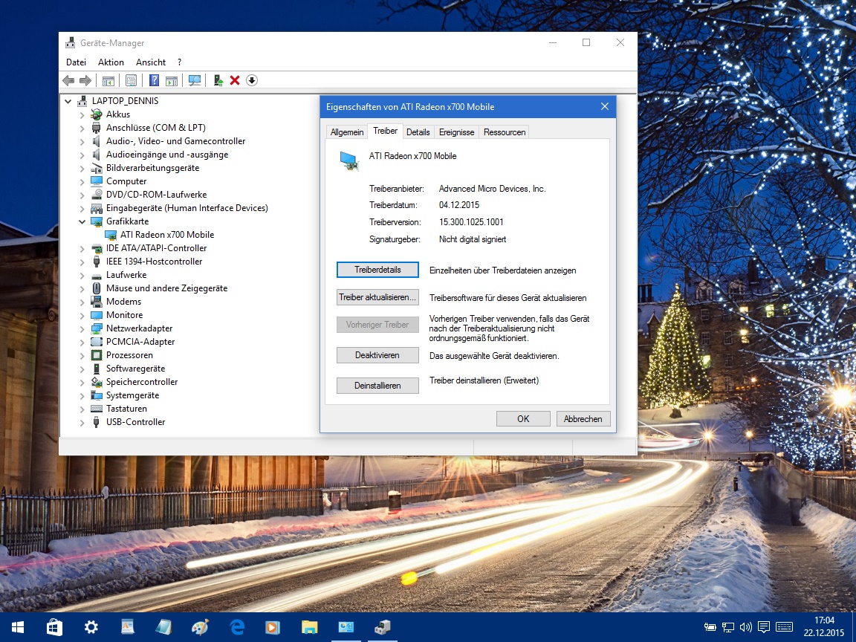Switch to the Details tab

[418, 132]
